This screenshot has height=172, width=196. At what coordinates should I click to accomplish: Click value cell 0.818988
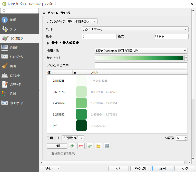pos(59,81)
